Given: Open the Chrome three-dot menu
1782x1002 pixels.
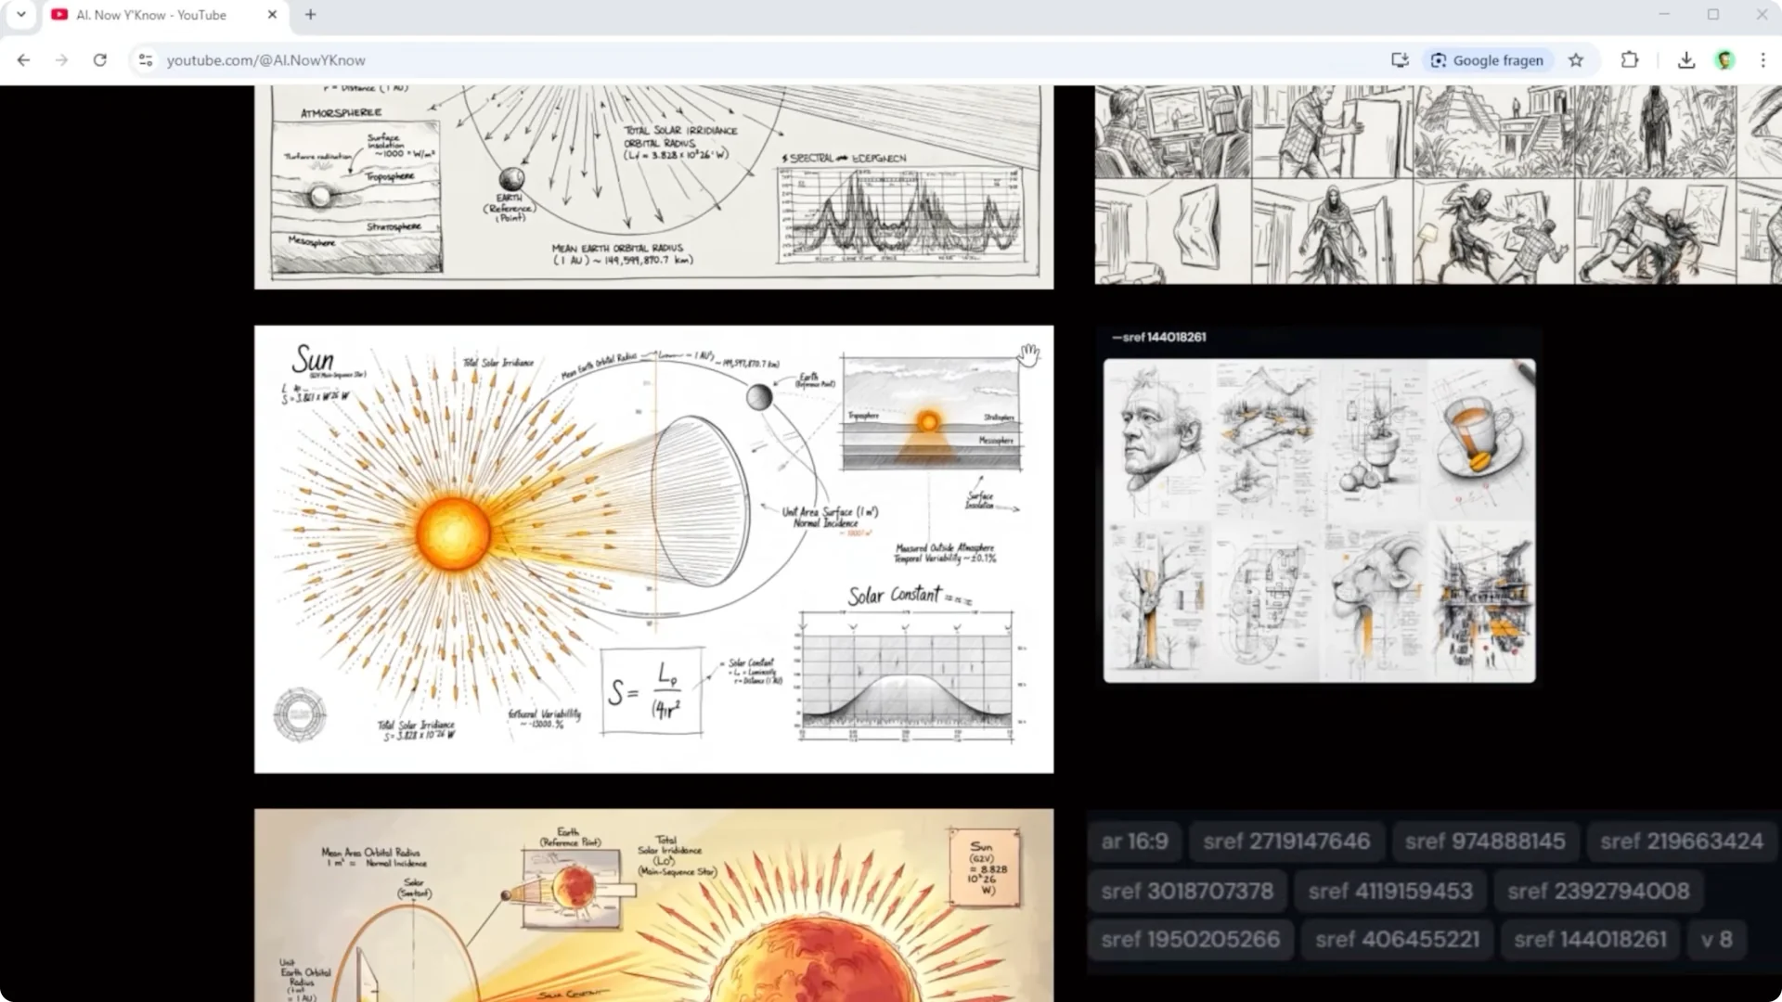Looking at the screenshot, I should 1764,60.
